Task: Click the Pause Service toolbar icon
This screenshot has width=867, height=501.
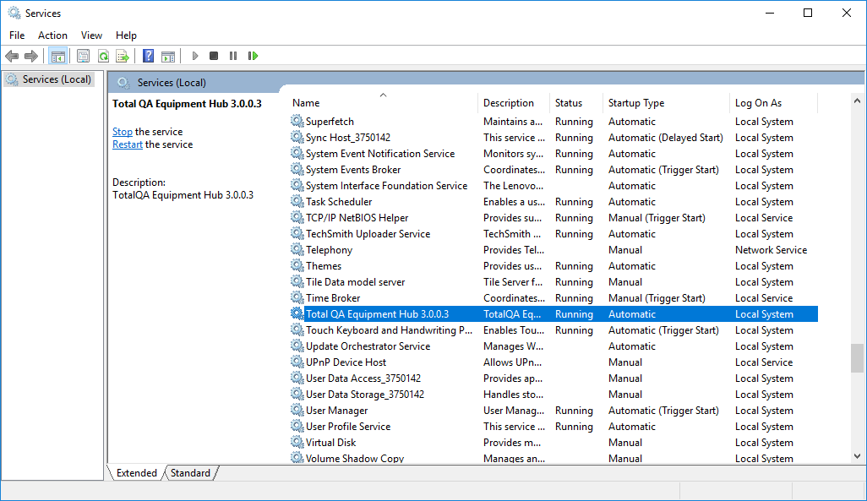Action: [233, 56]
